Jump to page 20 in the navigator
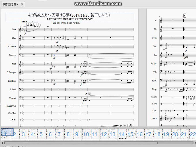 (175, 134)
